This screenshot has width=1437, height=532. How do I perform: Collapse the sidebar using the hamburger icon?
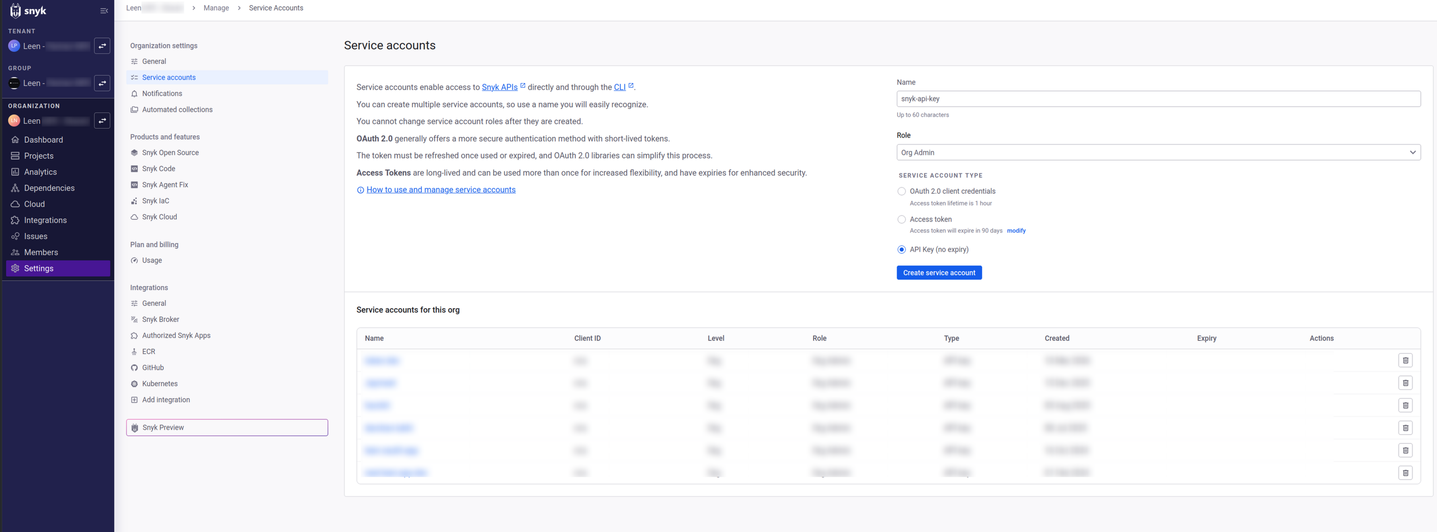click(104, 10)
